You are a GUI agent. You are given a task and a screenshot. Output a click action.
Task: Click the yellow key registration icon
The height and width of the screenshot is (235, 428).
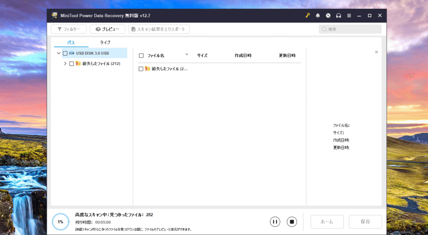[308, 15]
